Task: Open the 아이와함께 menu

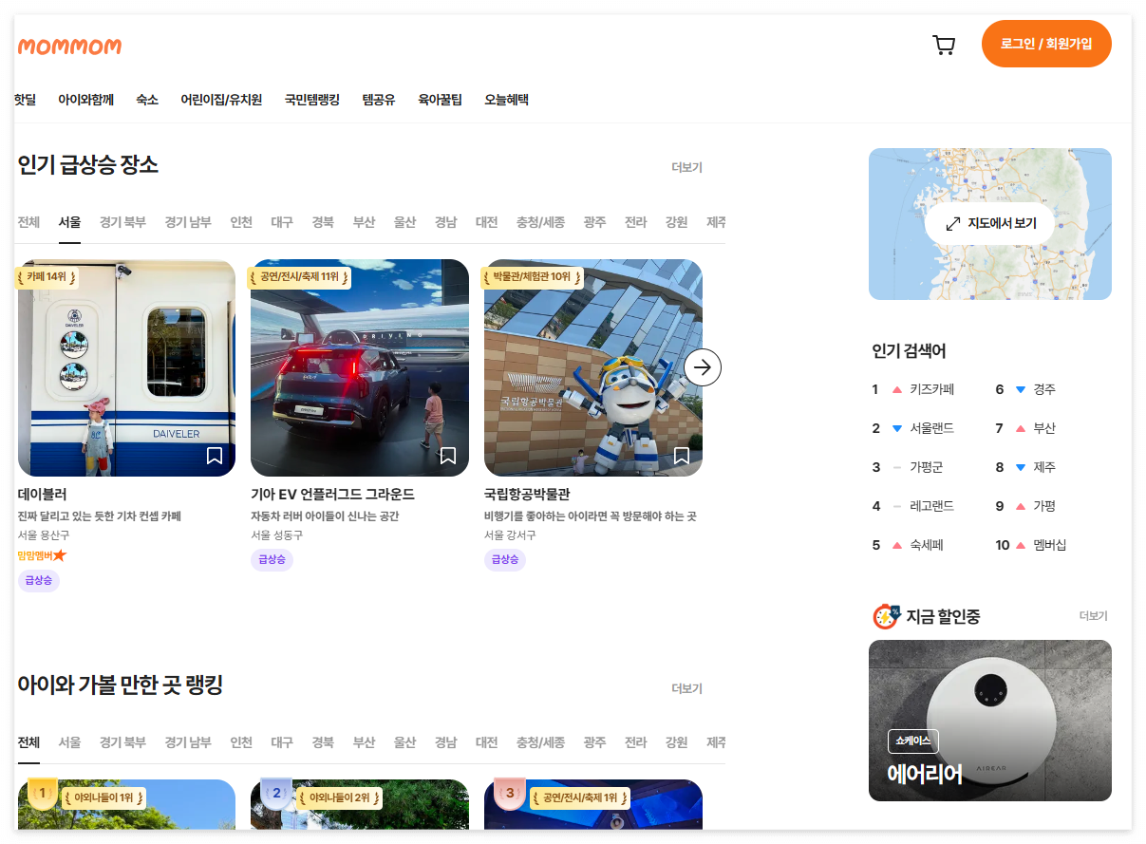Action: 85,99
